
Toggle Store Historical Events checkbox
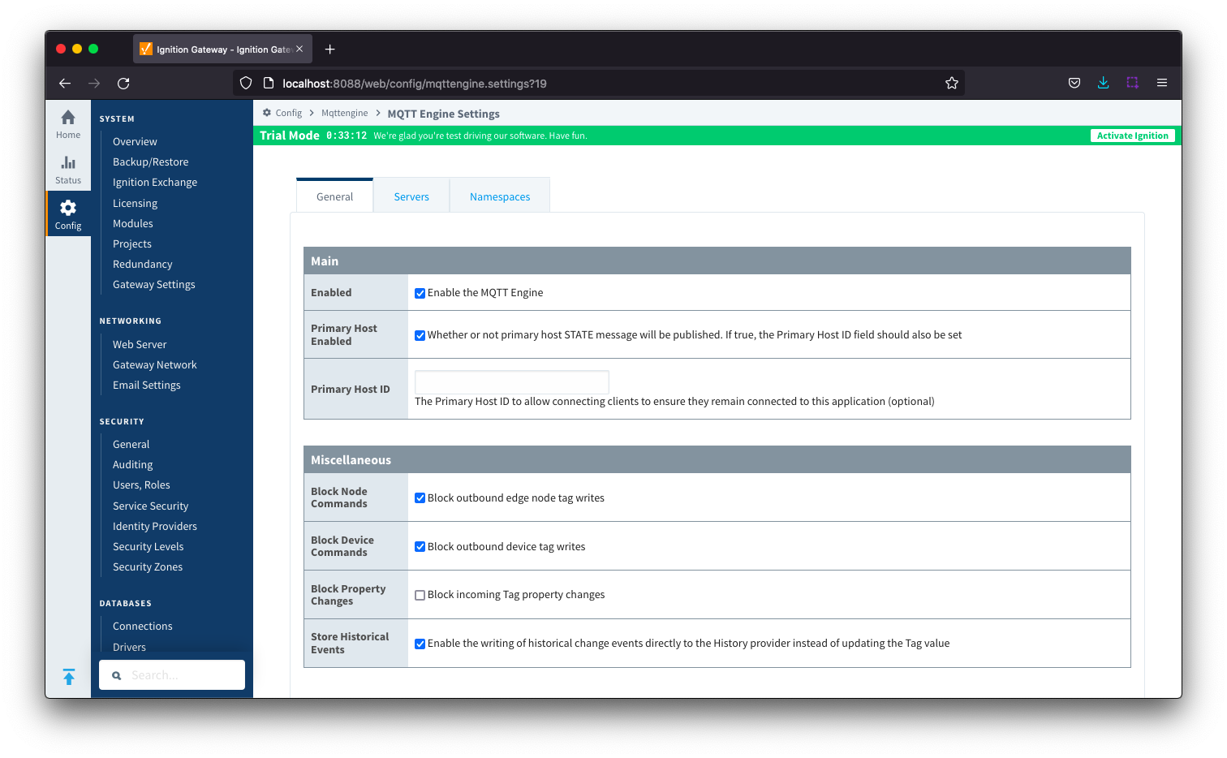[x=420, y=644]
